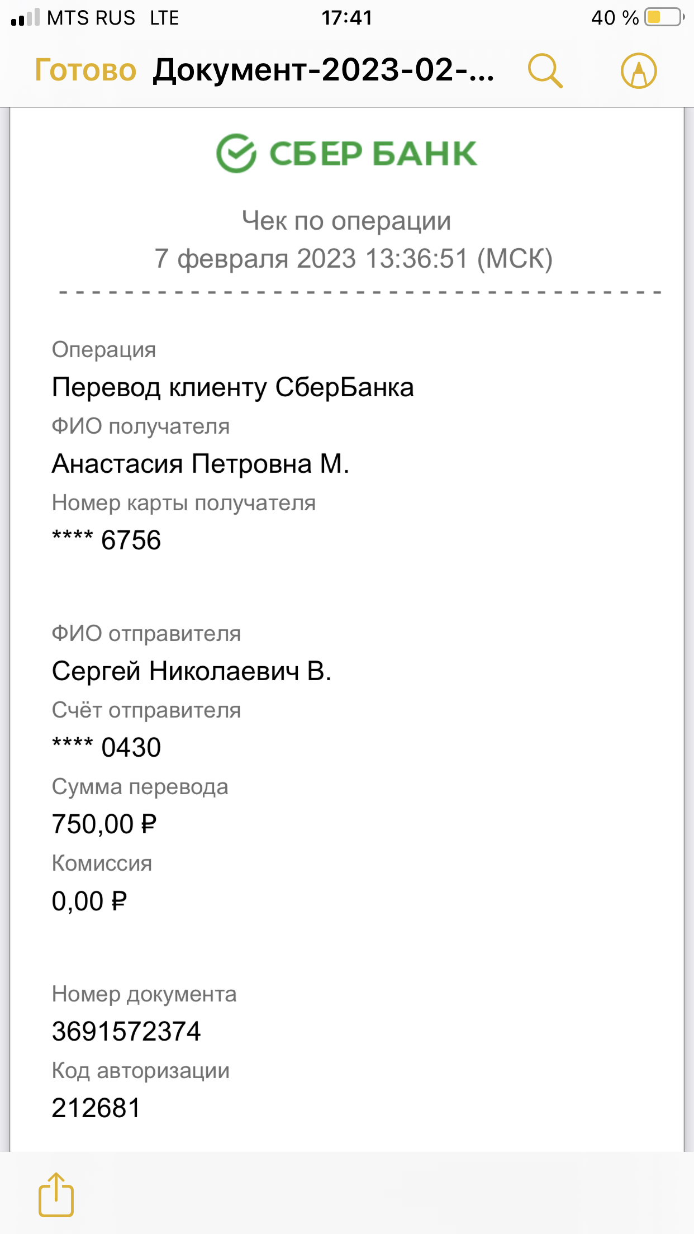The image size is (694, 1234).
Task: Tap the Чек по операции heading
Action: 346,221
